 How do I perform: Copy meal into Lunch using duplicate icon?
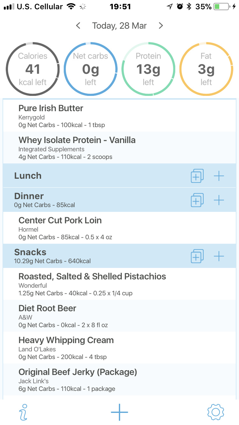coord(197,176)
